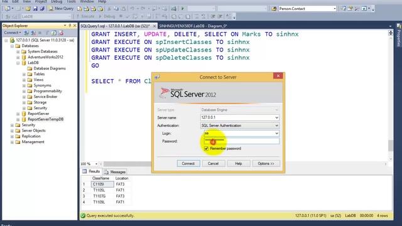Click the New Project toolbar icon

[8, 8]
